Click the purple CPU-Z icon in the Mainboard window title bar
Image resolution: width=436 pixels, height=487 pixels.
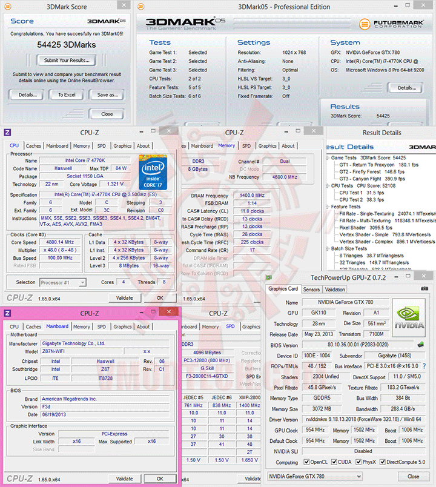[7, 313]
